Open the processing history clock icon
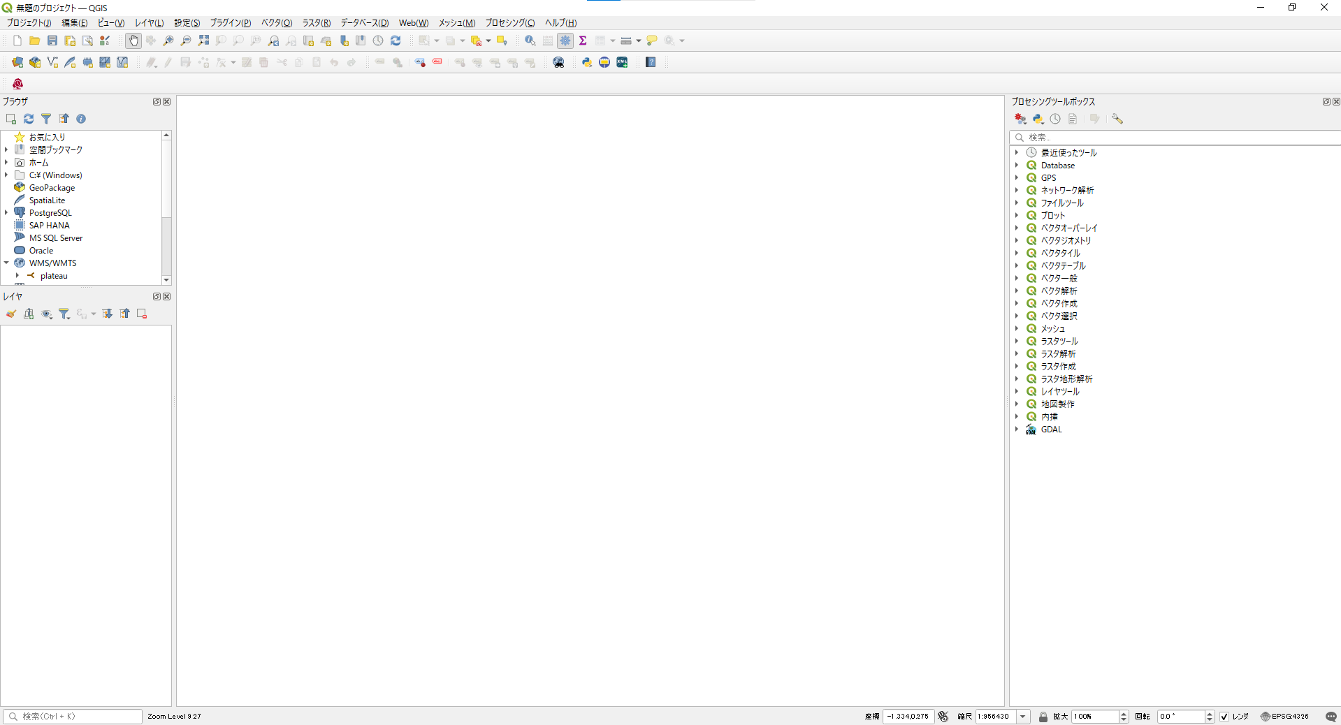Viewport: 1341px width, 725px height. point(1055,119)
